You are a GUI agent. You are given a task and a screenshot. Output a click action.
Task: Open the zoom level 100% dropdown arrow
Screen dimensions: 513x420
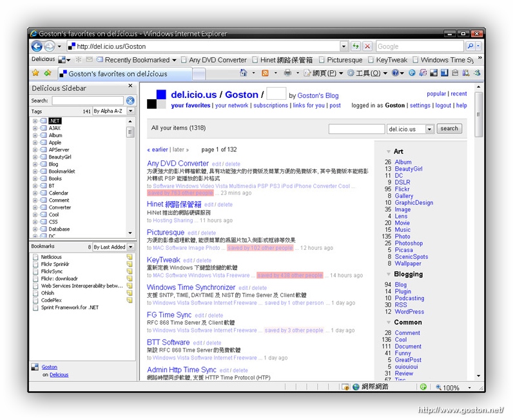click(469, 388)
